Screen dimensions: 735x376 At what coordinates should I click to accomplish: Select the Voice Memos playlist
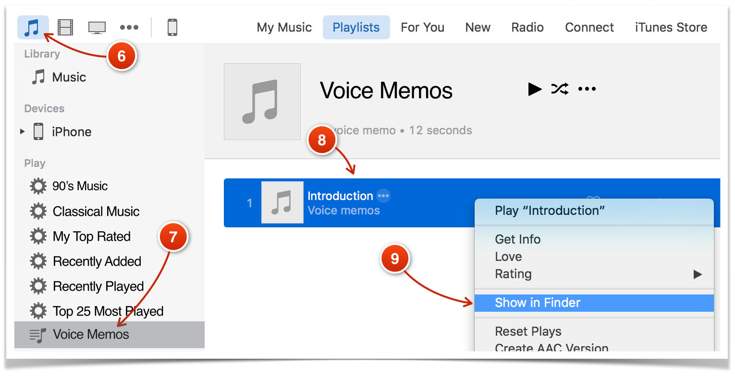click(110, 334)
